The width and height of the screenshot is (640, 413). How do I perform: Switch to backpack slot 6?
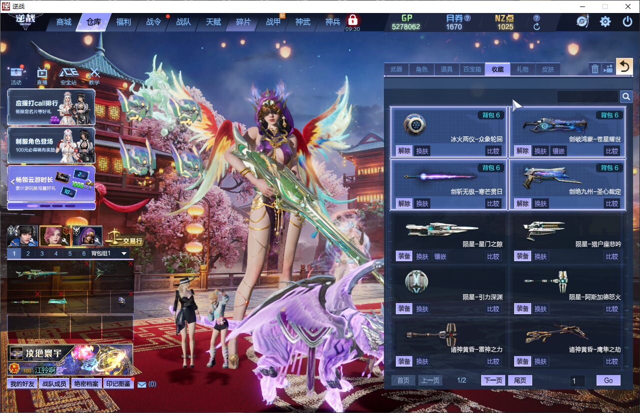point(84,253)
